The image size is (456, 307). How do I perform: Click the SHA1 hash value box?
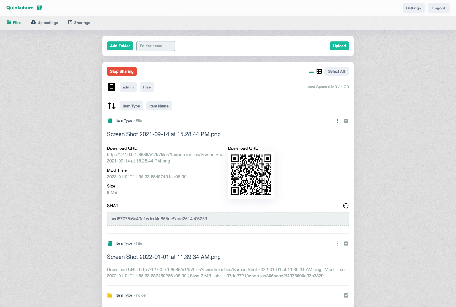pos(228,219)
